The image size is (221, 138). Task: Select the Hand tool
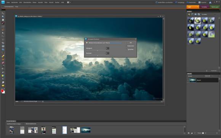coord(3,20)
